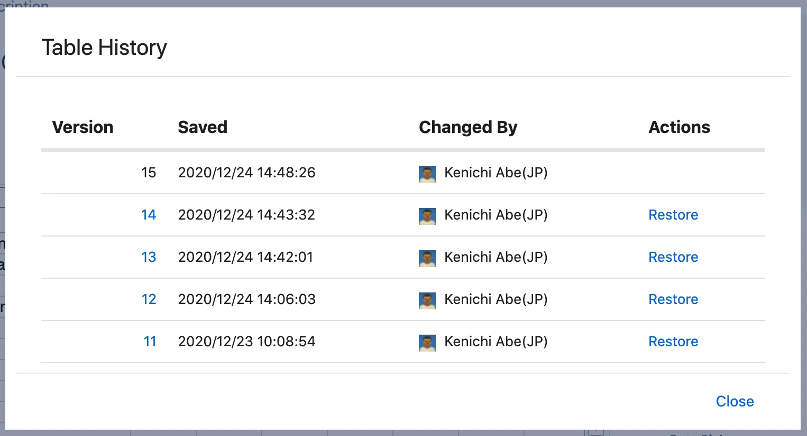This screenshot has height=436, width=807.
Task: Restore version 12 of the table
Action: [x=673, y=299]
